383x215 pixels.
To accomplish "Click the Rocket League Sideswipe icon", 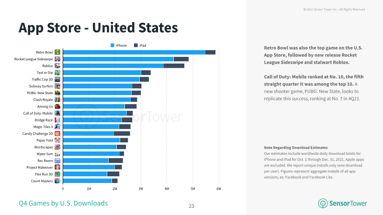I will pyautogui.click(x=57, y=59).
